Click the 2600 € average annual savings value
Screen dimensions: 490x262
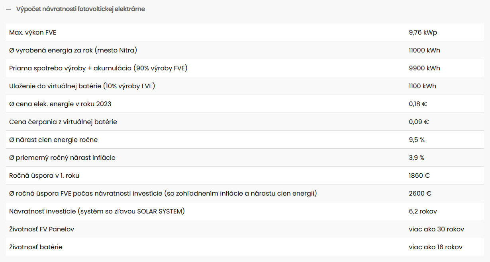[x=420, y=194]
